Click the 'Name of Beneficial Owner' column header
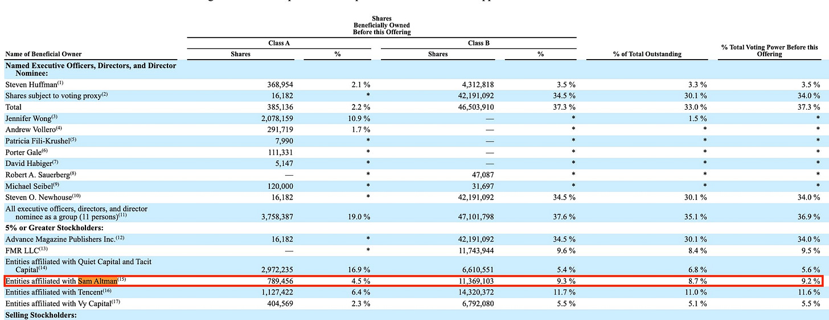Viewport: 829px width, 320px height. [x=43, y=55]
